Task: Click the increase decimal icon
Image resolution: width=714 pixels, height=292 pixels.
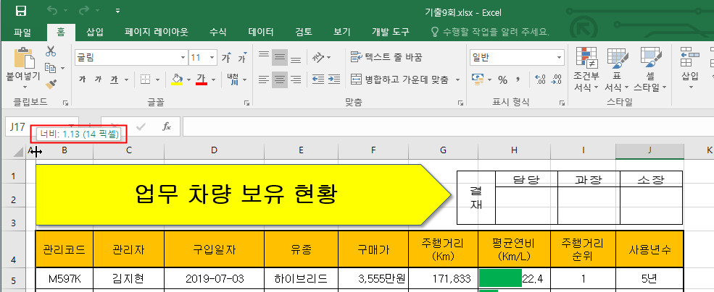Action: tap(540, 80)
